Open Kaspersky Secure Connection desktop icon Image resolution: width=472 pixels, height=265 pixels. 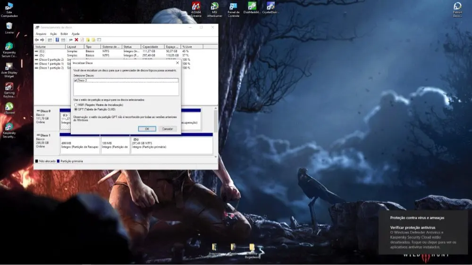tap(9, 50)
